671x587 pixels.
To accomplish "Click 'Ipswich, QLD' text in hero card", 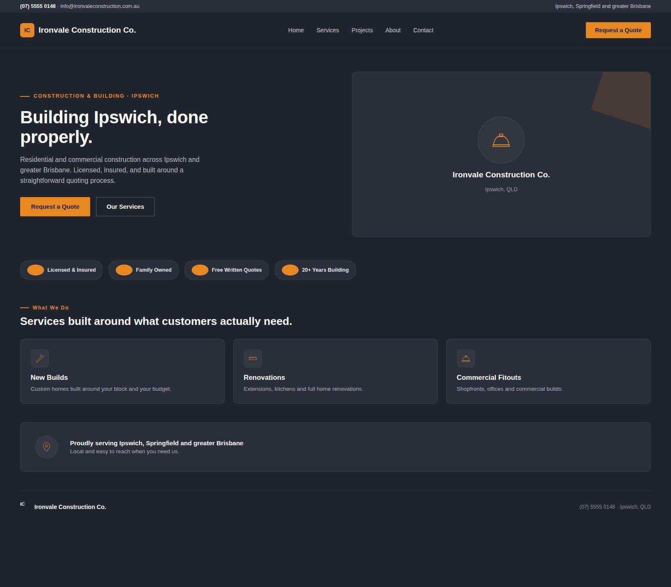I will 501,190.
